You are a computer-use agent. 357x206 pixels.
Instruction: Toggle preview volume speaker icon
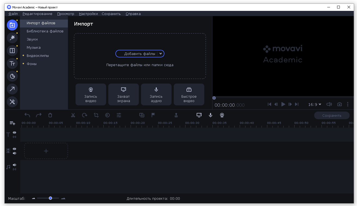coord(329,104)
